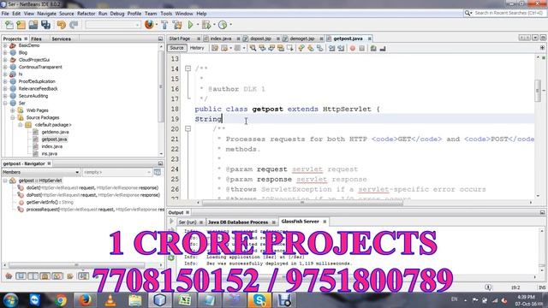
Task: Run the project with the green play icon
Action: tap(190, 25)
